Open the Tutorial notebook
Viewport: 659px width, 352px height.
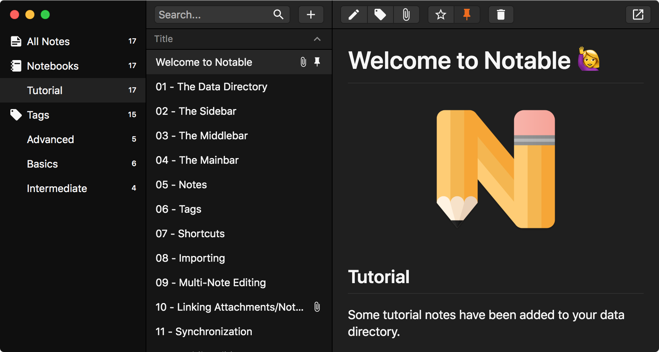tap(73, 90)
